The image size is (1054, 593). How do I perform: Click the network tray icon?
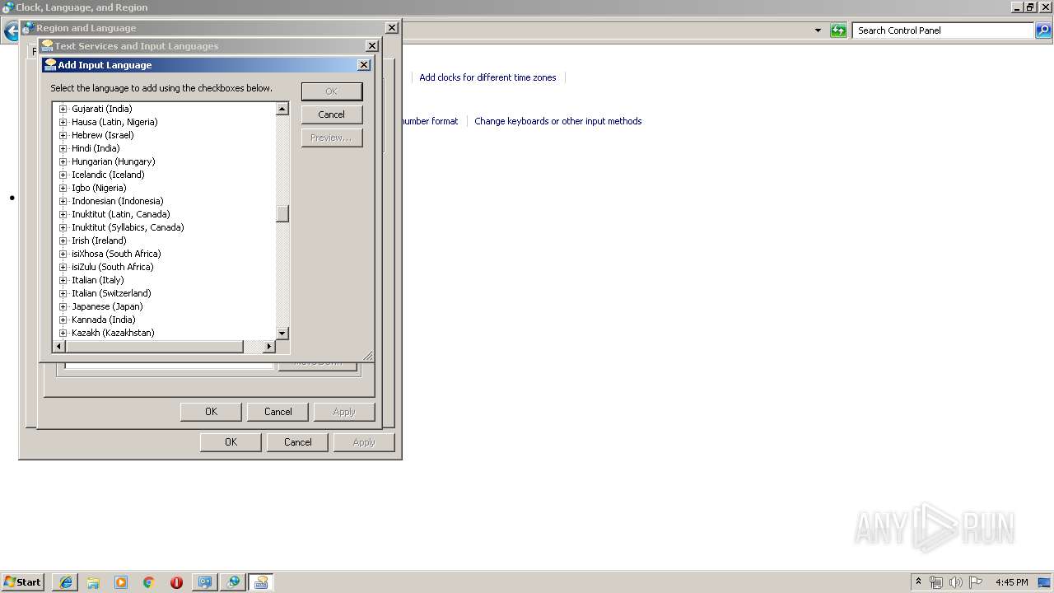(936, 582)
